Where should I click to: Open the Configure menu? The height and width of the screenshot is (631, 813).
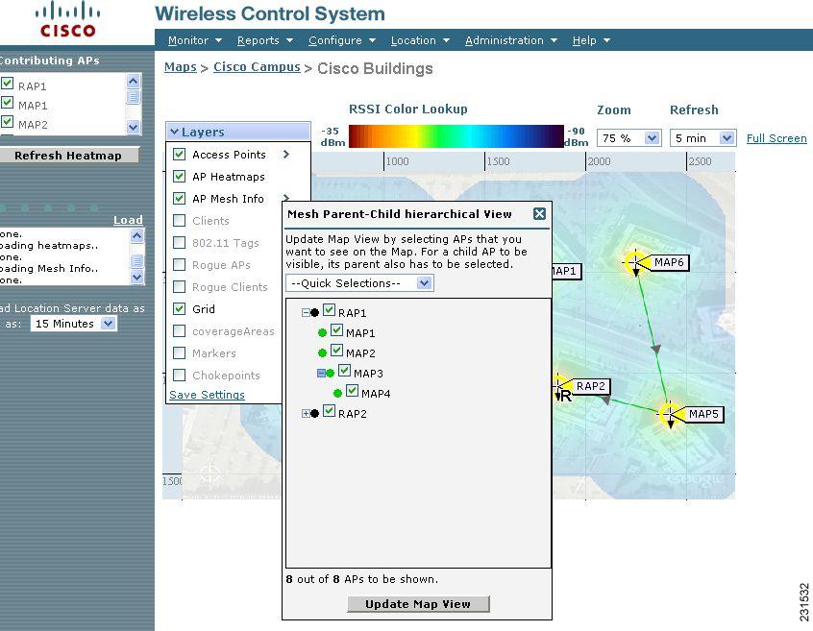coord(342,40)
